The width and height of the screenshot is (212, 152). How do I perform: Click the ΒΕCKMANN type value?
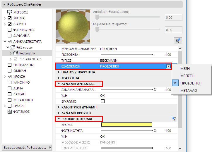[x=109, y=61]
